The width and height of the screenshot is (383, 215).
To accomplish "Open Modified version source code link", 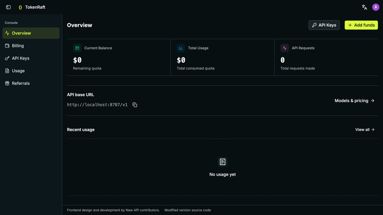I will [x=188, y=210].
